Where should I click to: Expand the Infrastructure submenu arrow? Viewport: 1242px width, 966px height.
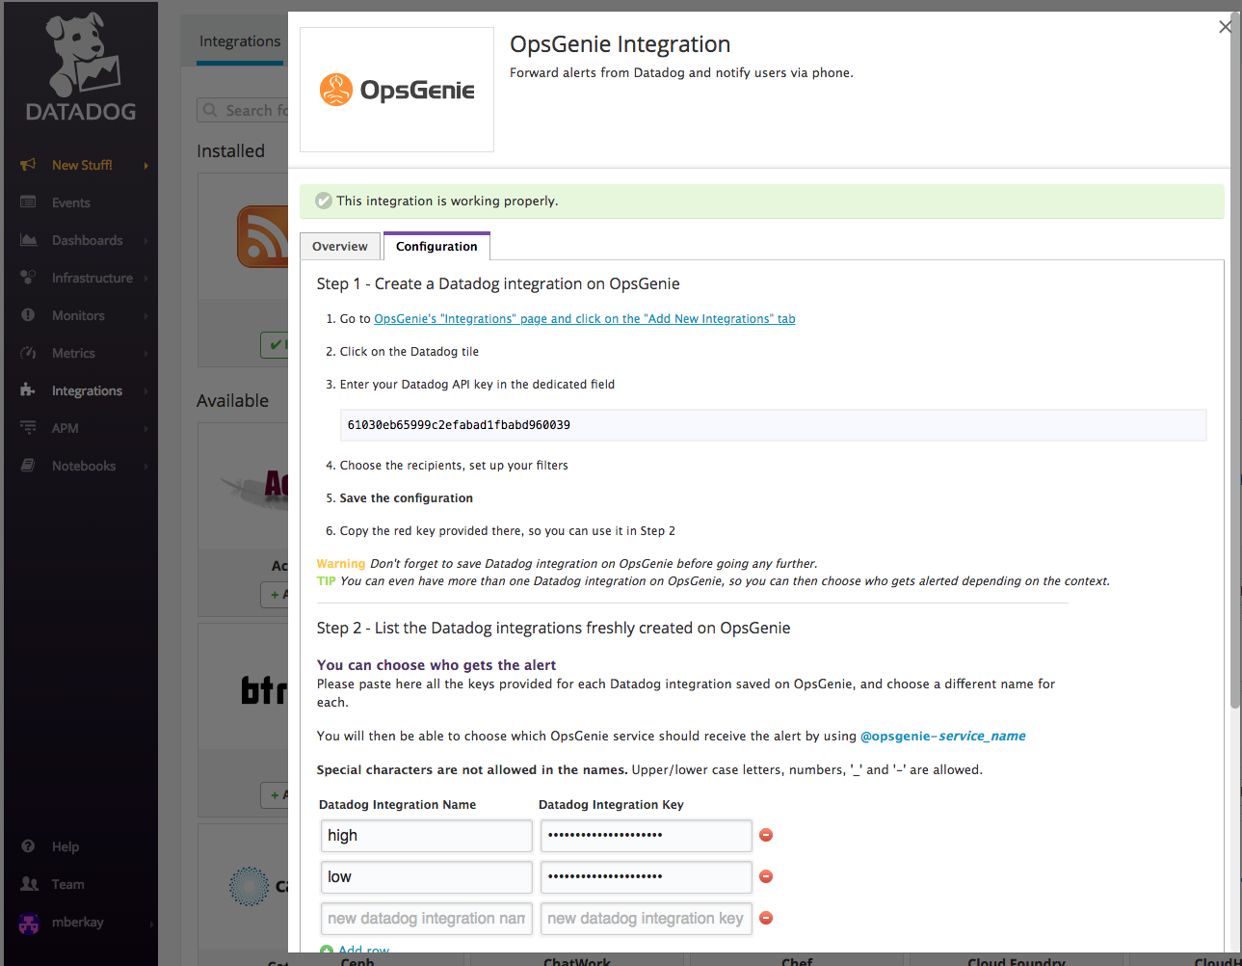point(146,279)
